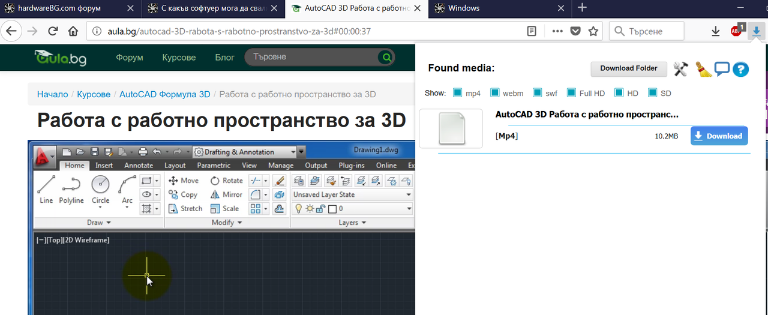Open the Форум link in site header

tap(130, 58)
